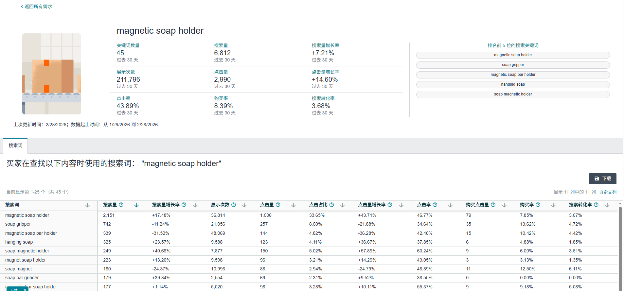624x291 pixels.
Task: Click help icon next to 购买率 header
Action: point(538,205)
